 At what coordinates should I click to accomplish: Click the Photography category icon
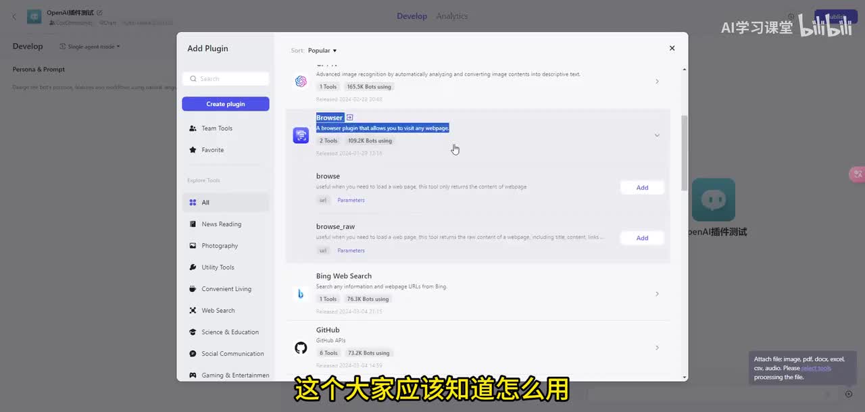pos(193,246)
